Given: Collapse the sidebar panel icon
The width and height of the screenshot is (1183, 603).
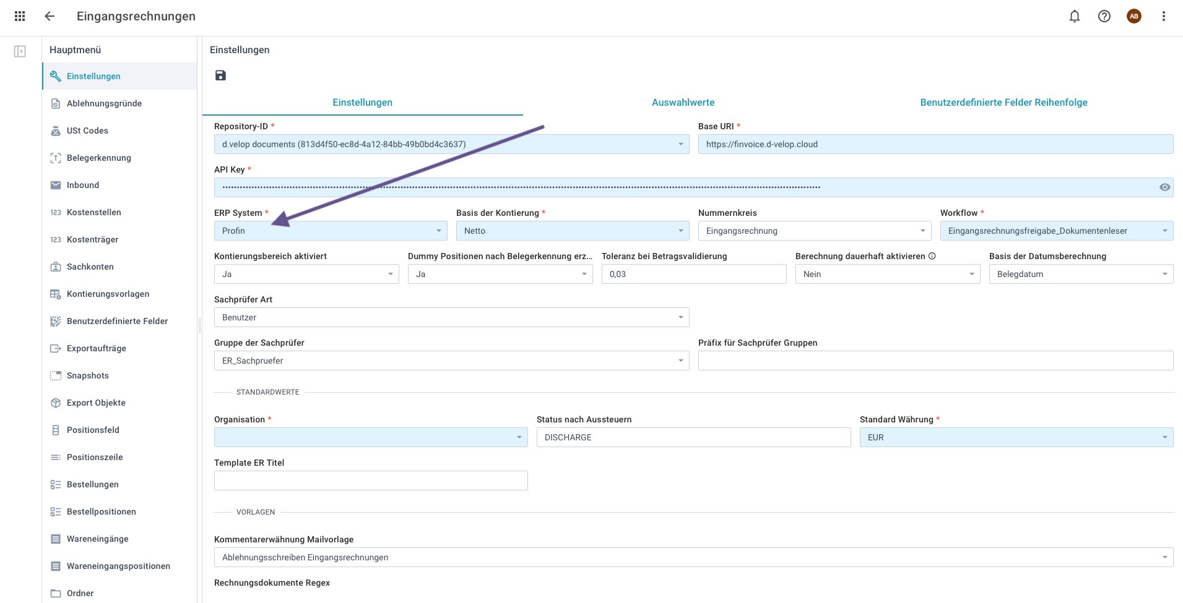Looking at the screenshot, I should 20,51.
